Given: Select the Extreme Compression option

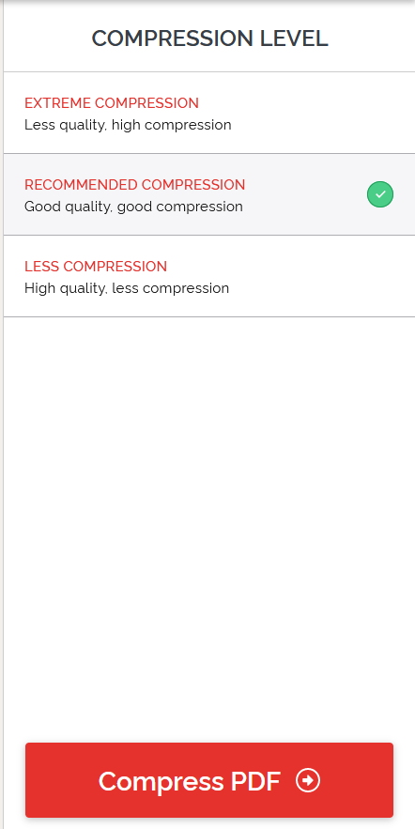Looking at the screenshot, I should (x=209, y=114).
